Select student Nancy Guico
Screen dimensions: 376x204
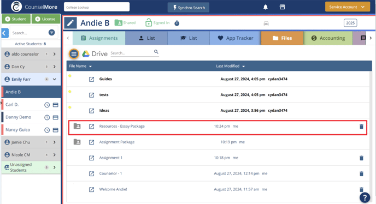pos(17,130)
